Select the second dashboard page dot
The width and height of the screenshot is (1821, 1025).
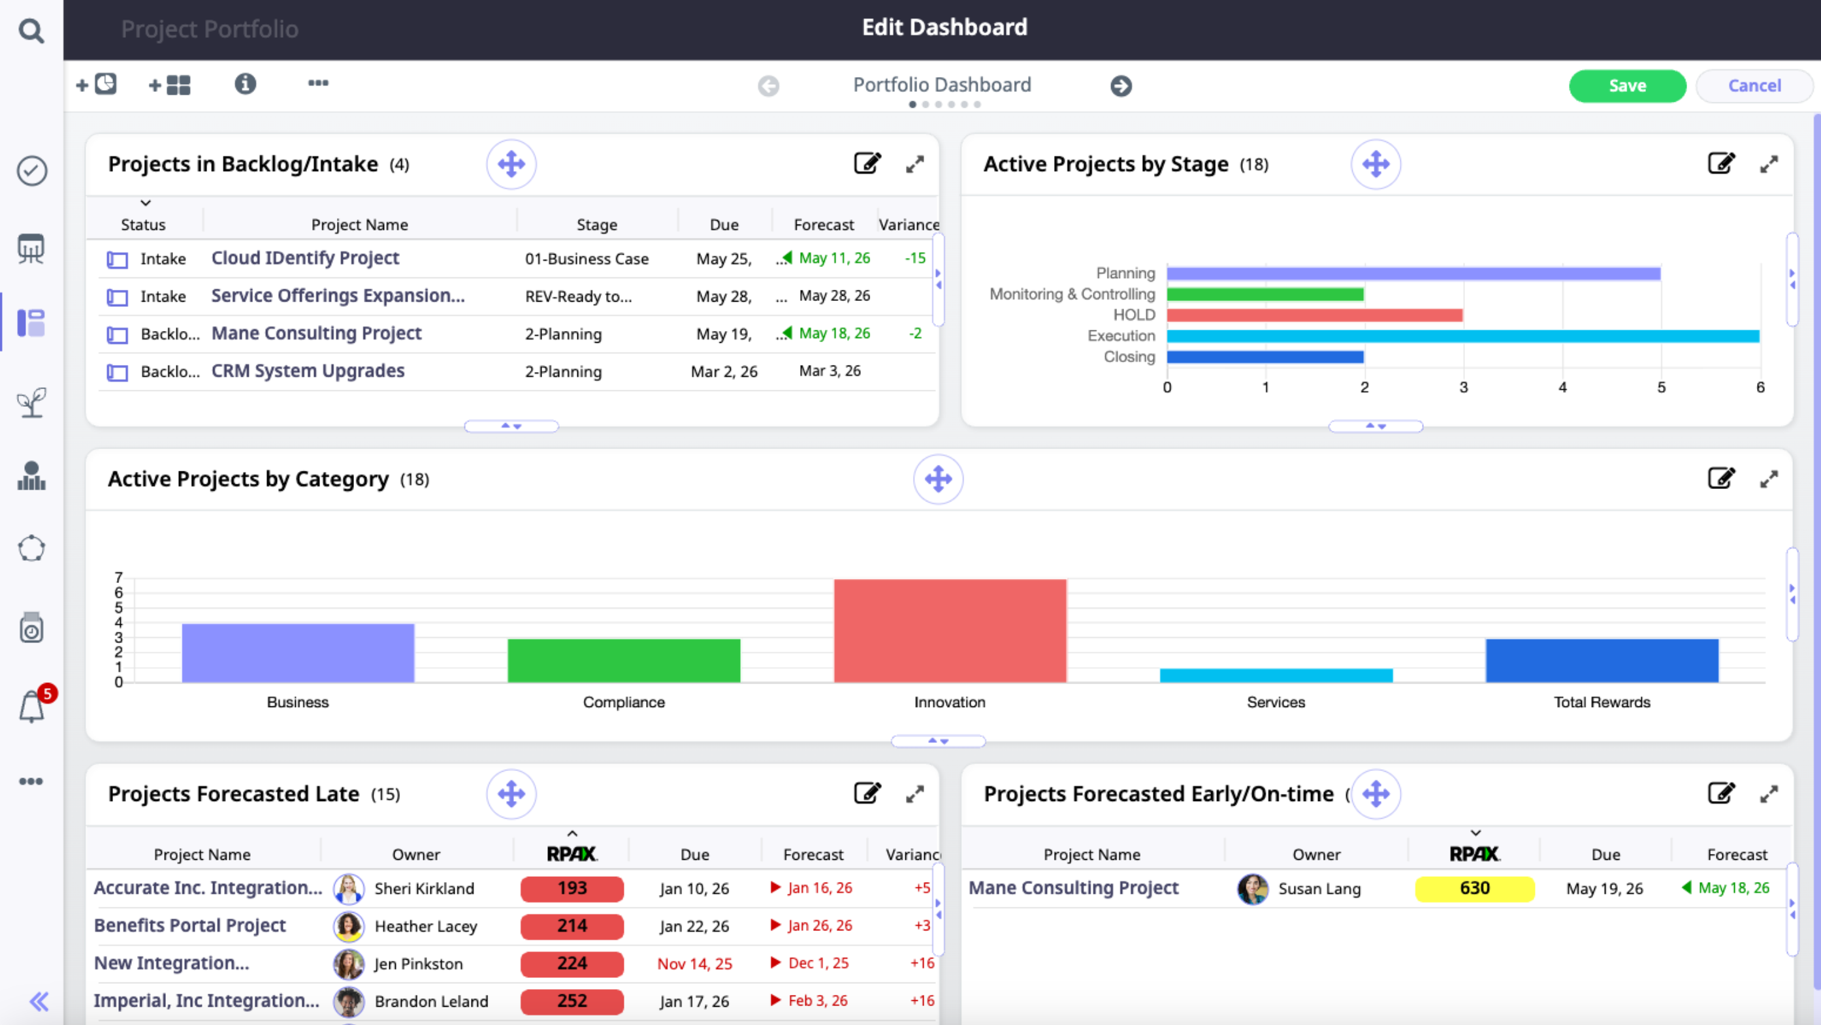click(926, 104)
